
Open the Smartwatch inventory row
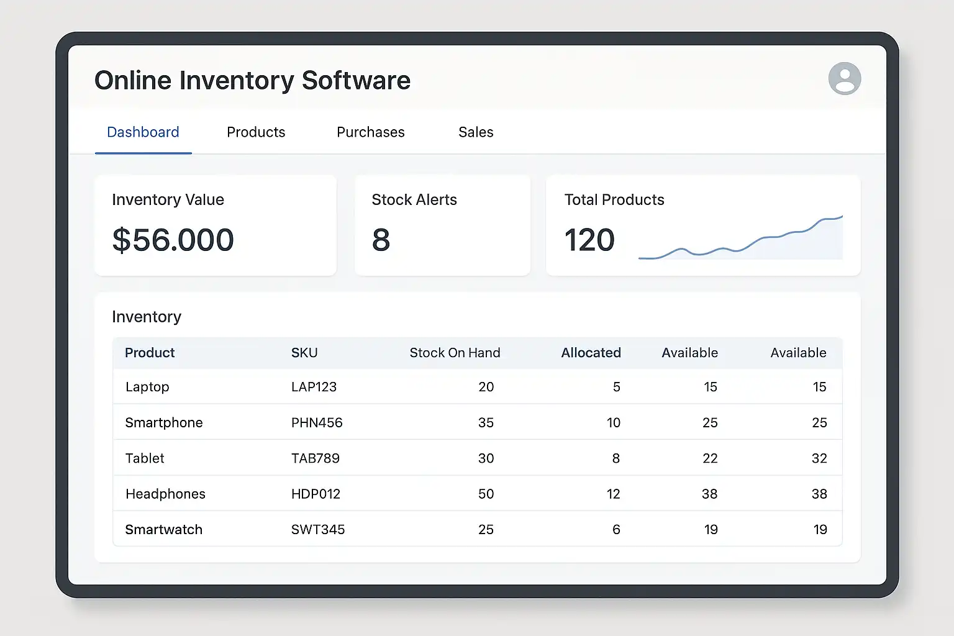164,530
